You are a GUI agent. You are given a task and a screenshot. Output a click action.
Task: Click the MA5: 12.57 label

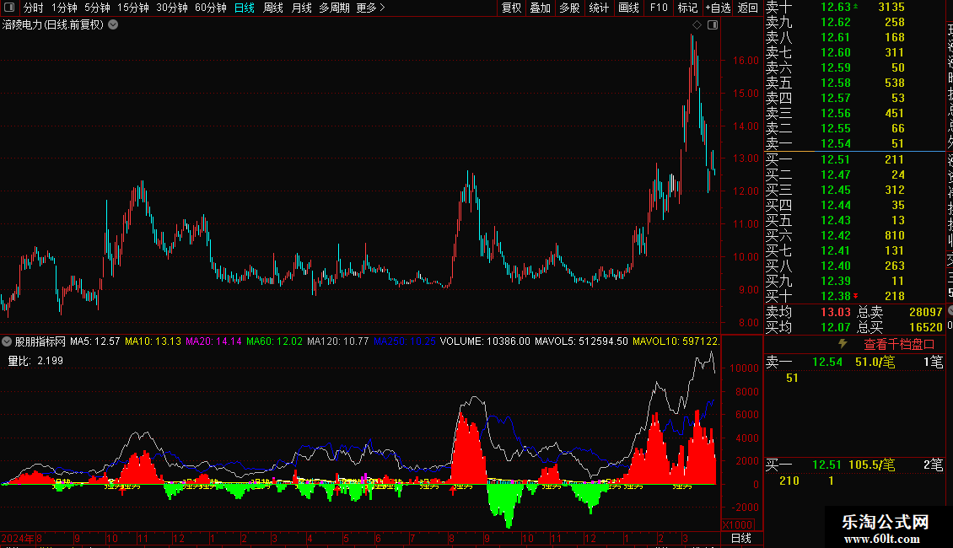point(94,341)
